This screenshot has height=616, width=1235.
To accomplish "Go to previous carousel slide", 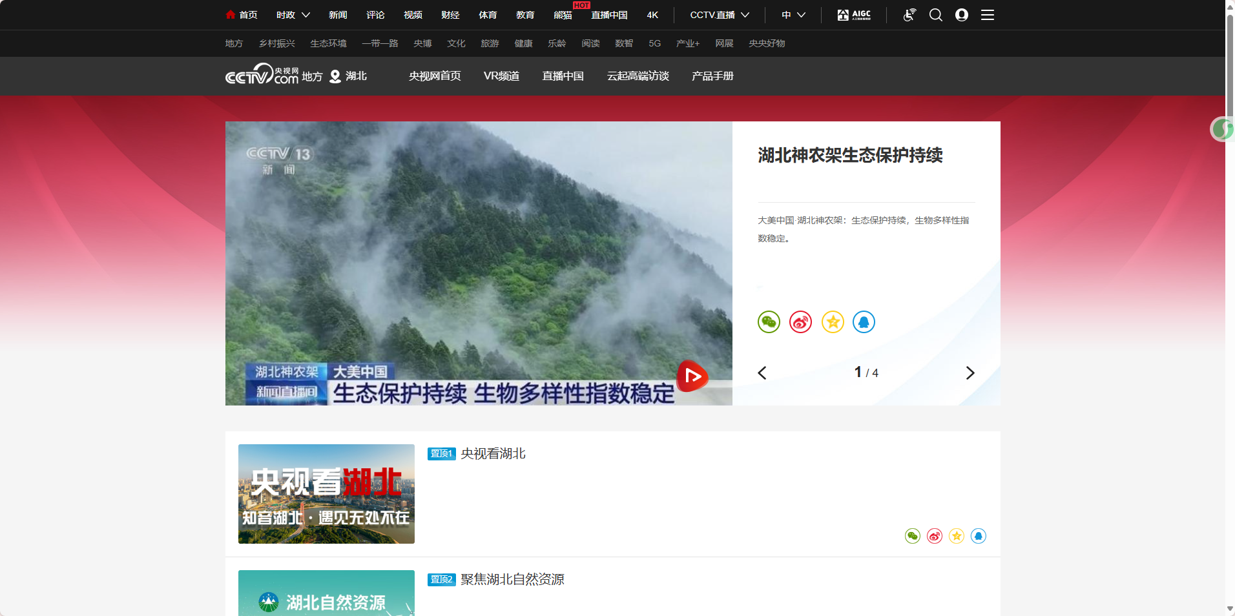I will tap(762, 373).
